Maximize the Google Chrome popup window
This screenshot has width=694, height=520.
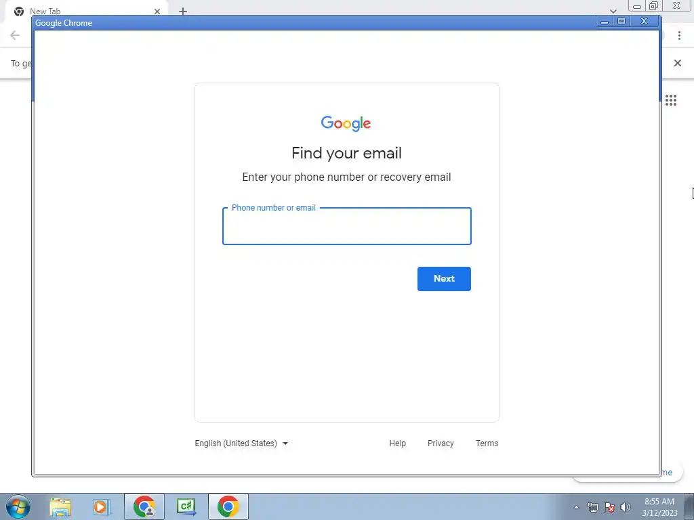[621, 21]
